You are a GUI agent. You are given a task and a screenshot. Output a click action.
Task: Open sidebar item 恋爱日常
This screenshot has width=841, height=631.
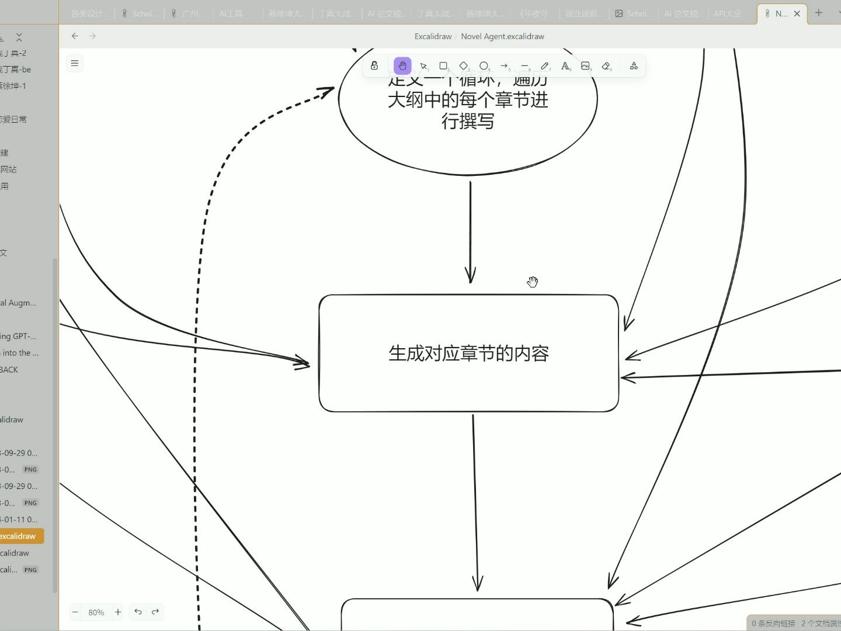[13, 119]
